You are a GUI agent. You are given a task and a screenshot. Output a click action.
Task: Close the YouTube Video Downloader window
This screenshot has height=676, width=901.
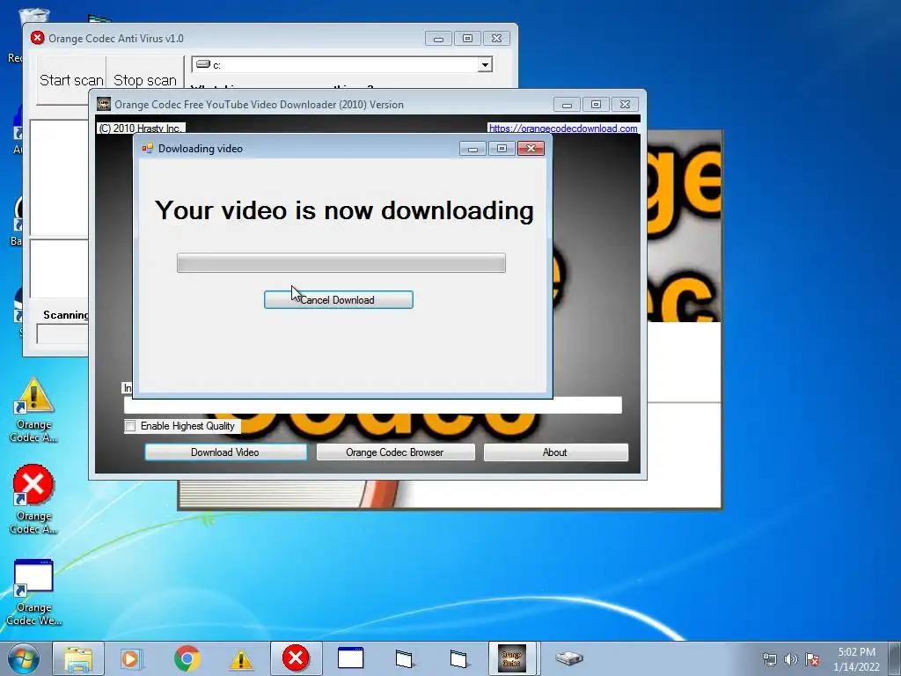pos(625,105)
